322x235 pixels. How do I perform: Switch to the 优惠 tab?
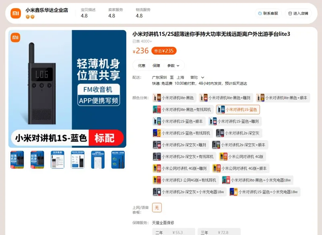pos(142,65)
